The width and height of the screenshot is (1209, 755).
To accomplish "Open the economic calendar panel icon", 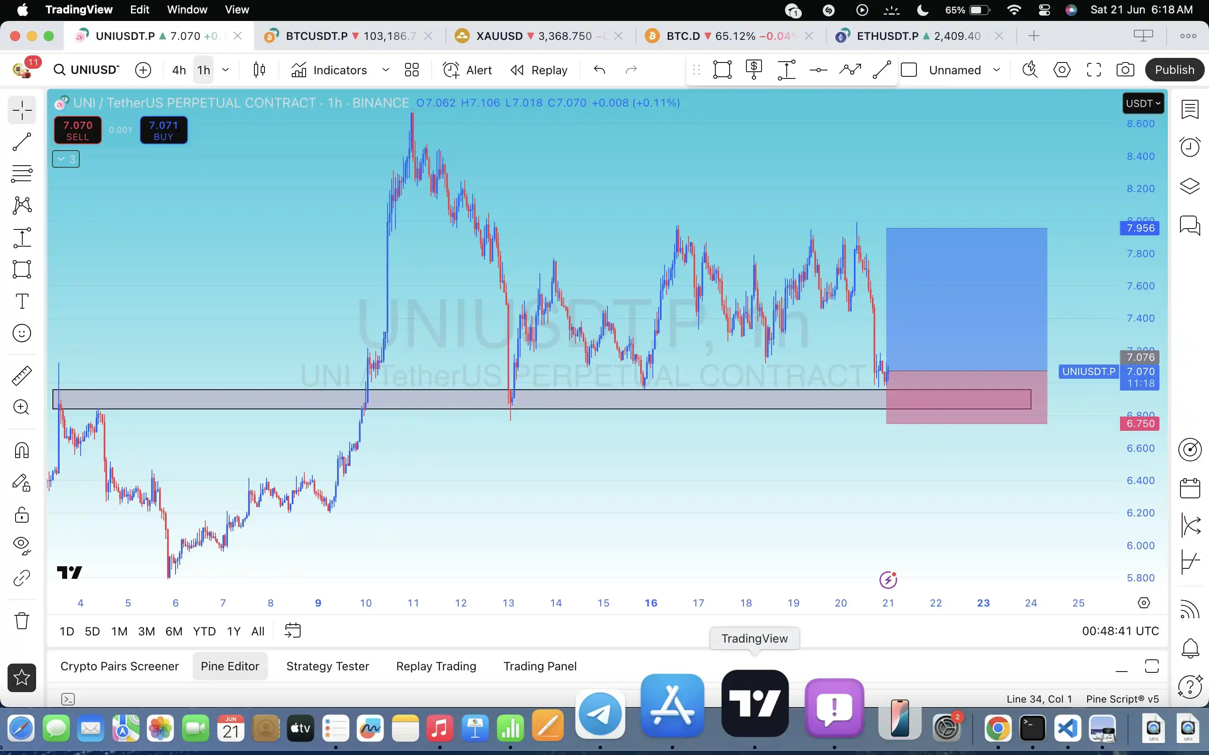I will [x=1190, y=488].
